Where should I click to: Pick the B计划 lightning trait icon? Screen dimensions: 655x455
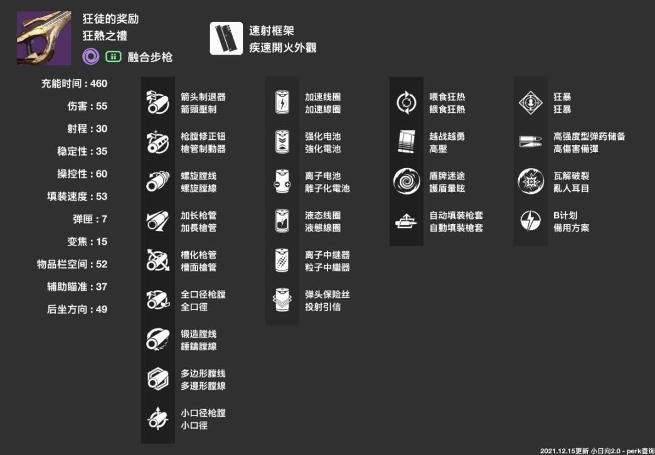pyautogui.click(x=530, y=222)
